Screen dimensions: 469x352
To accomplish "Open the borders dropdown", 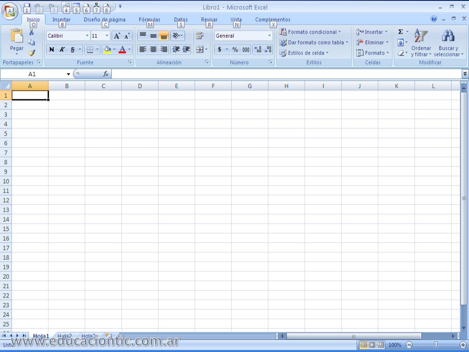I will [97, 49].
